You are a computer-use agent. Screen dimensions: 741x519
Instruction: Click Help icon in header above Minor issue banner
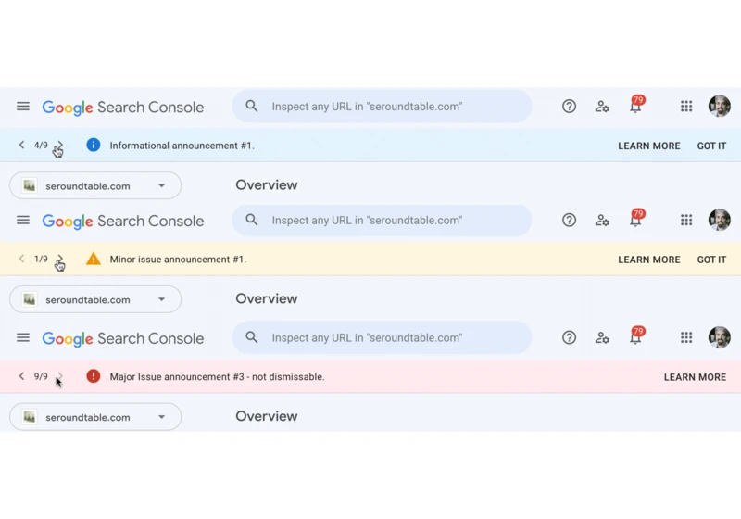click(x=569, y=221)
